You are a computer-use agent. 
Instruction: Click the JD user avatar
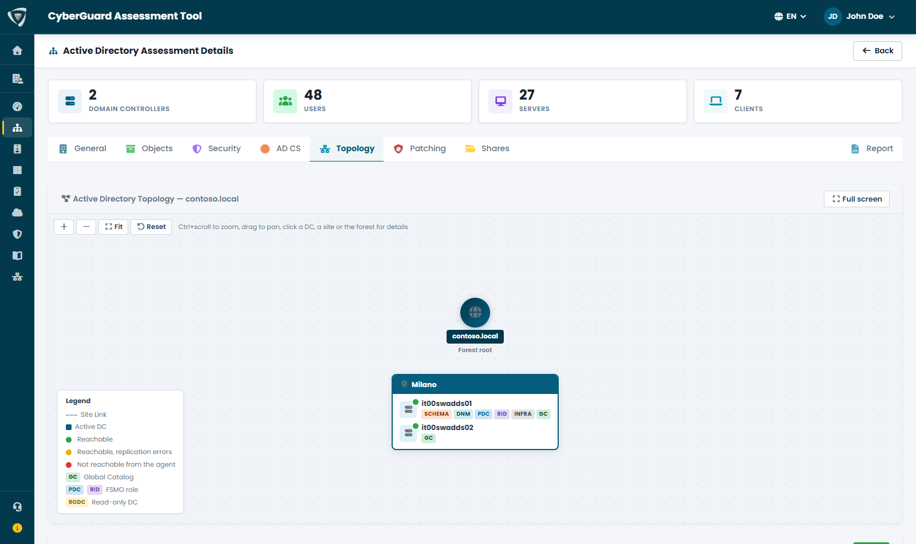click(x=832, y=17)
